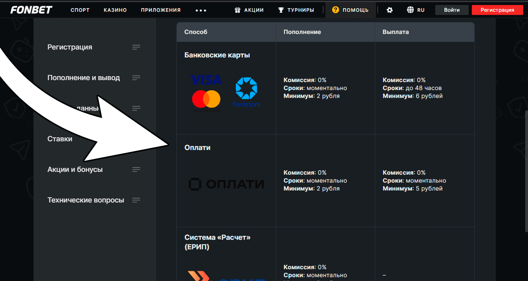Click the globe language icon

click(410, 10)
